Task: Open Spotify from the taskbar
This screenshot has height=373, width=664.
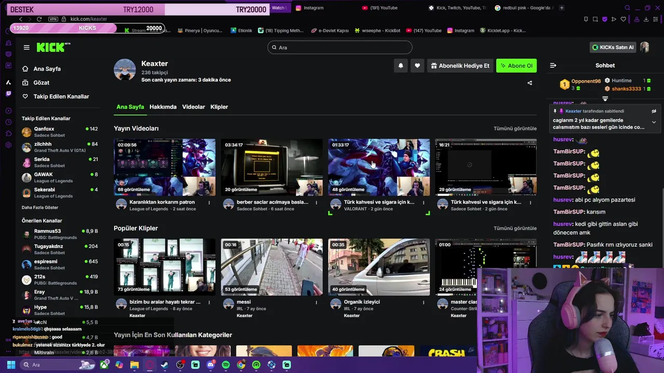Action: 226,365
